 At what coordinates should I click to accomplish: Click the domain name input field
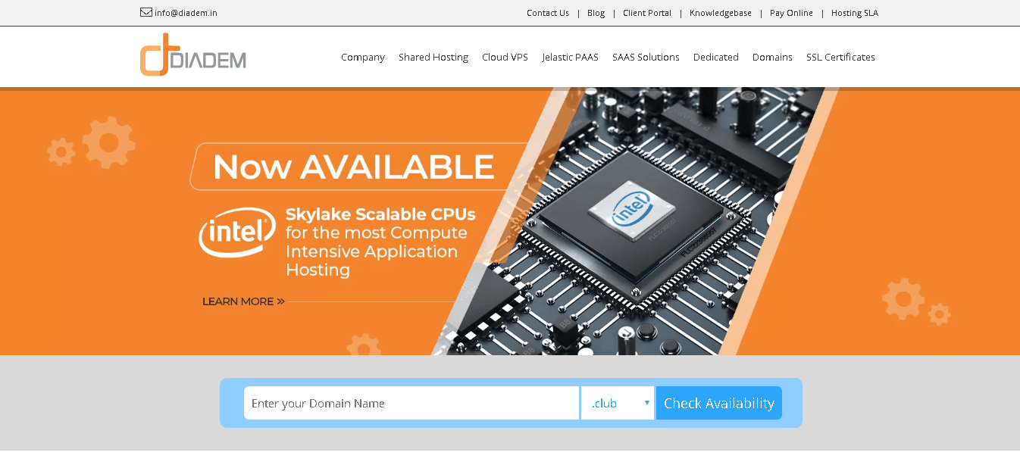411,403
